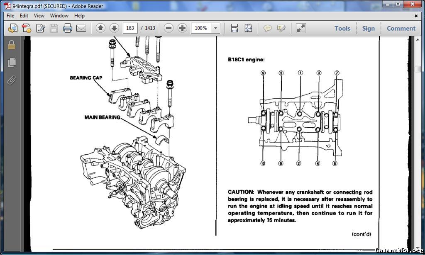Click the Adobe Reader title bar icon
425x255 pixels.
pos(7,6)
